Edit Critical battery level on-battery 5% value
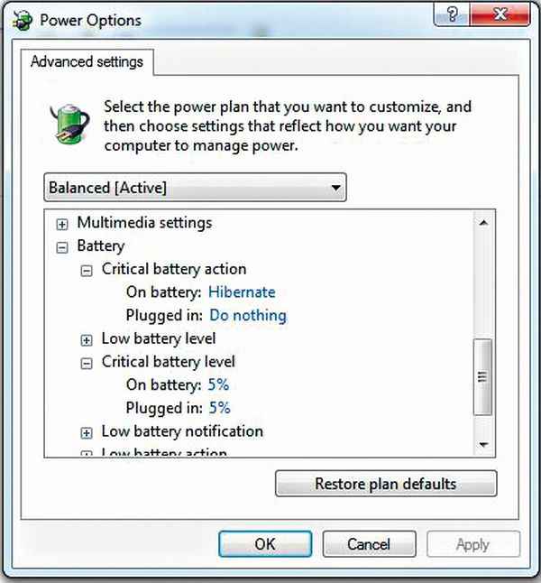This screenshot has width=541, height=583. [218, 384]
